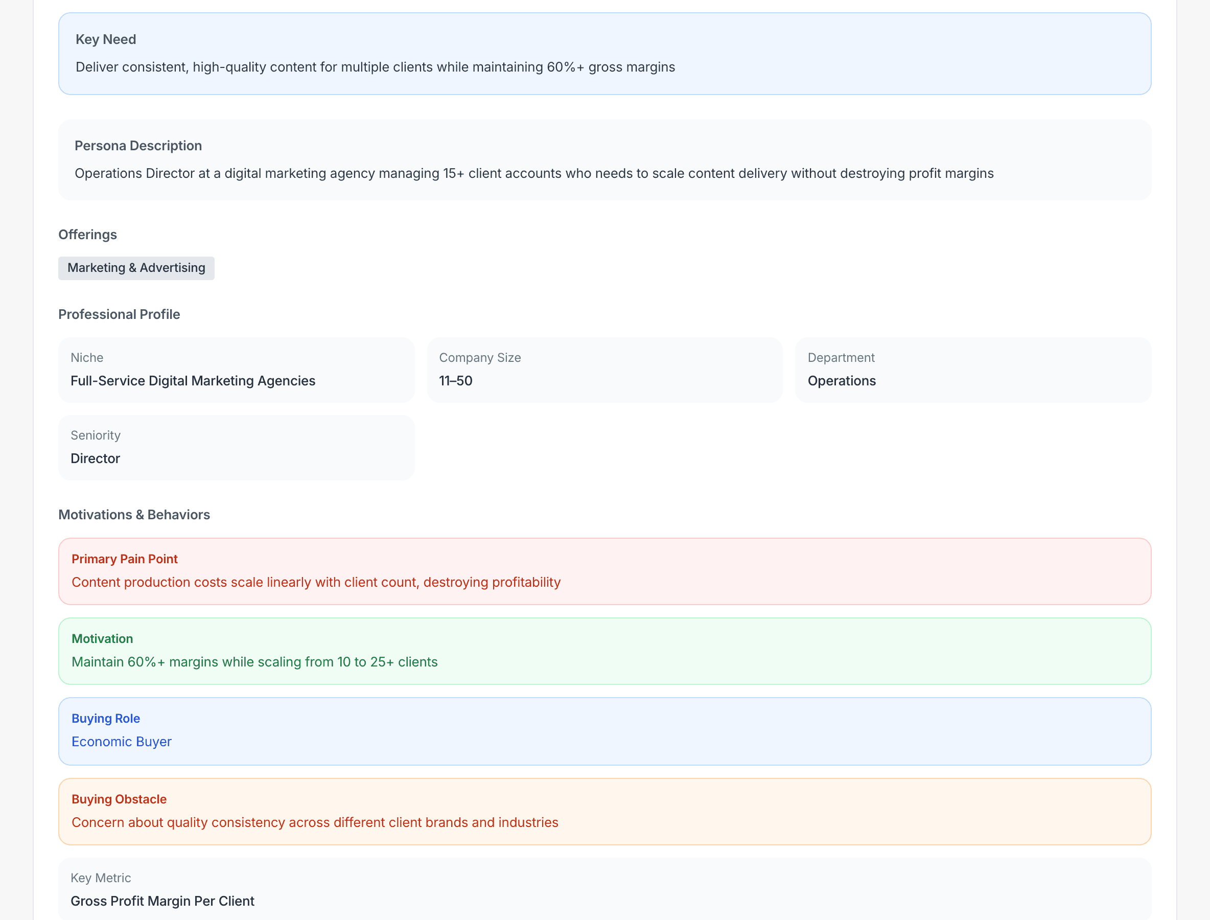Click the Motivations & Behaviors section heading
The image size is (1210, 920).
coord(133,514)
